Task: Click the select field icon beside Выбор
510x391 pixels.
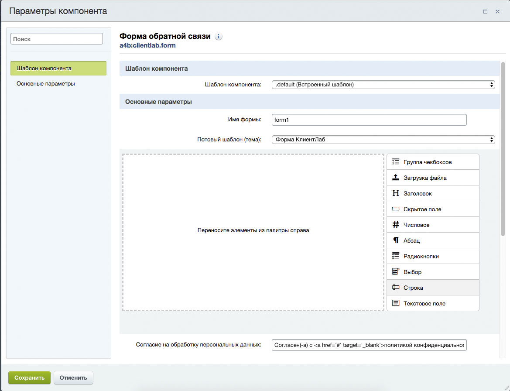Action: coord(396,271)
